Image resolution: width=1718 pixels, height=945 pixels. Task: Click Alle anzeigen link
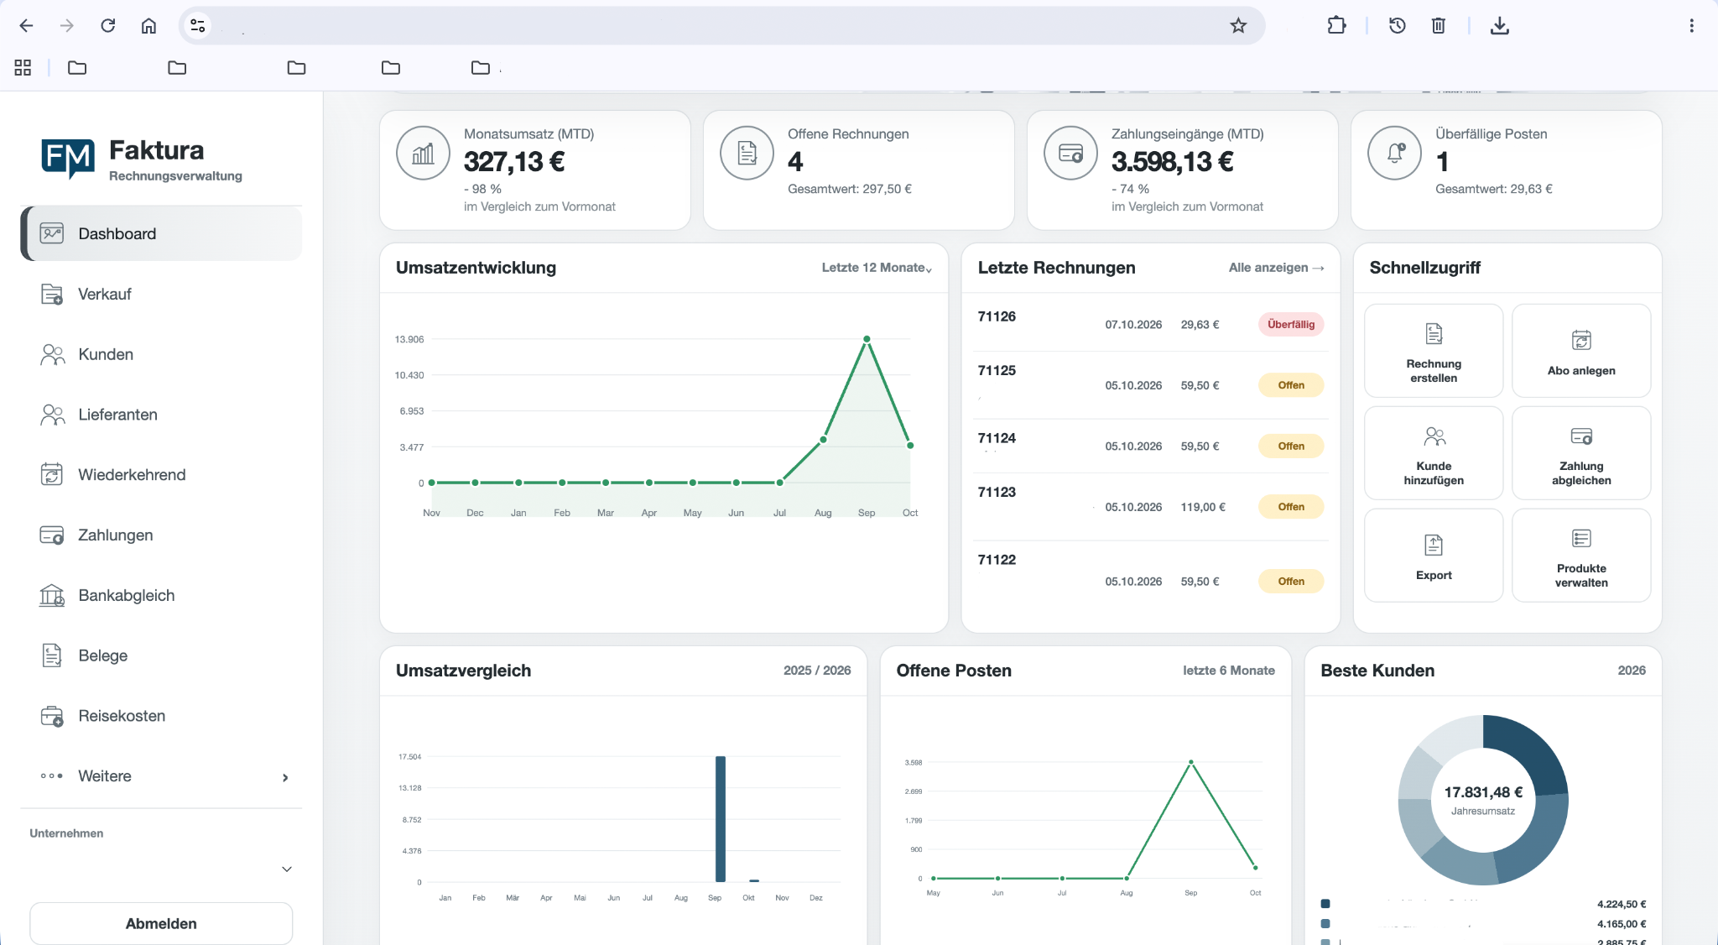1276,268
